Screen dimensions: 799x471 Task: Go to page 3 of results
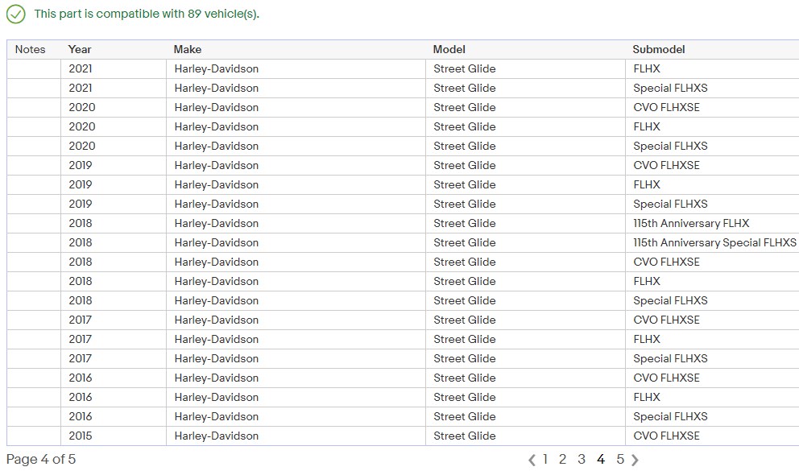click(x=582, y=459)
